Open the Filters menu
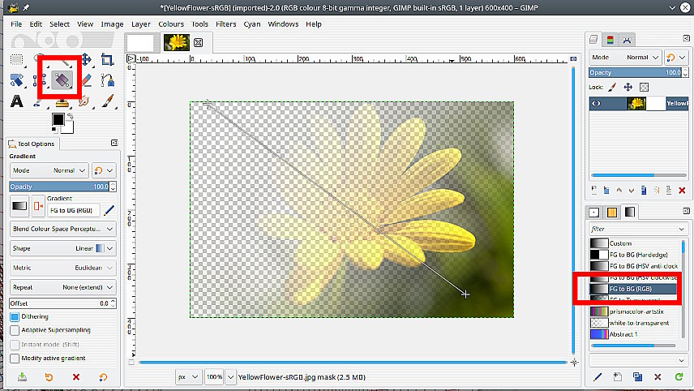Image resolution: width=694 pixels, height=391 pixels. point(225,24)
